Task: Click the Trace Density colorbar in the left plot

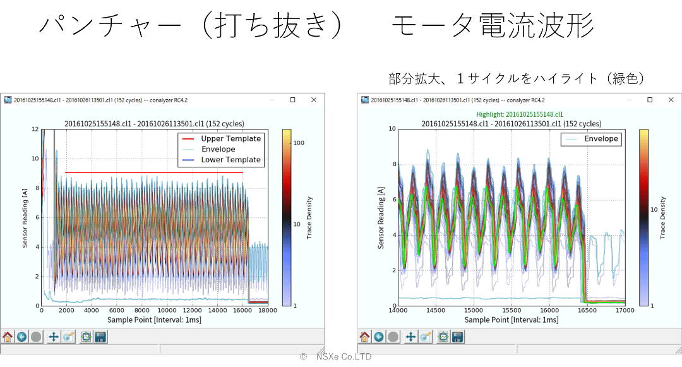Action: click(287, 217)
